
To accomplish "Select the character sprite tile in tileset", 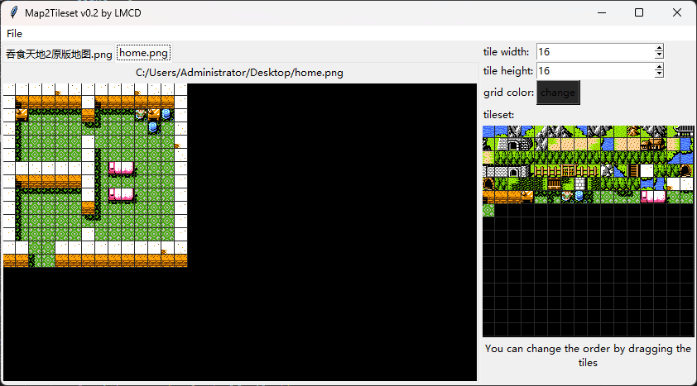I will click(x=569, y=198).
